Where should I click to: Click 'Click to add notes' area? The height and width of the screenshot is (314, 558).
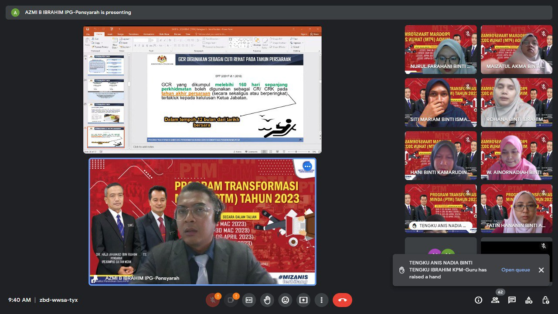click(x=144, y=147)
